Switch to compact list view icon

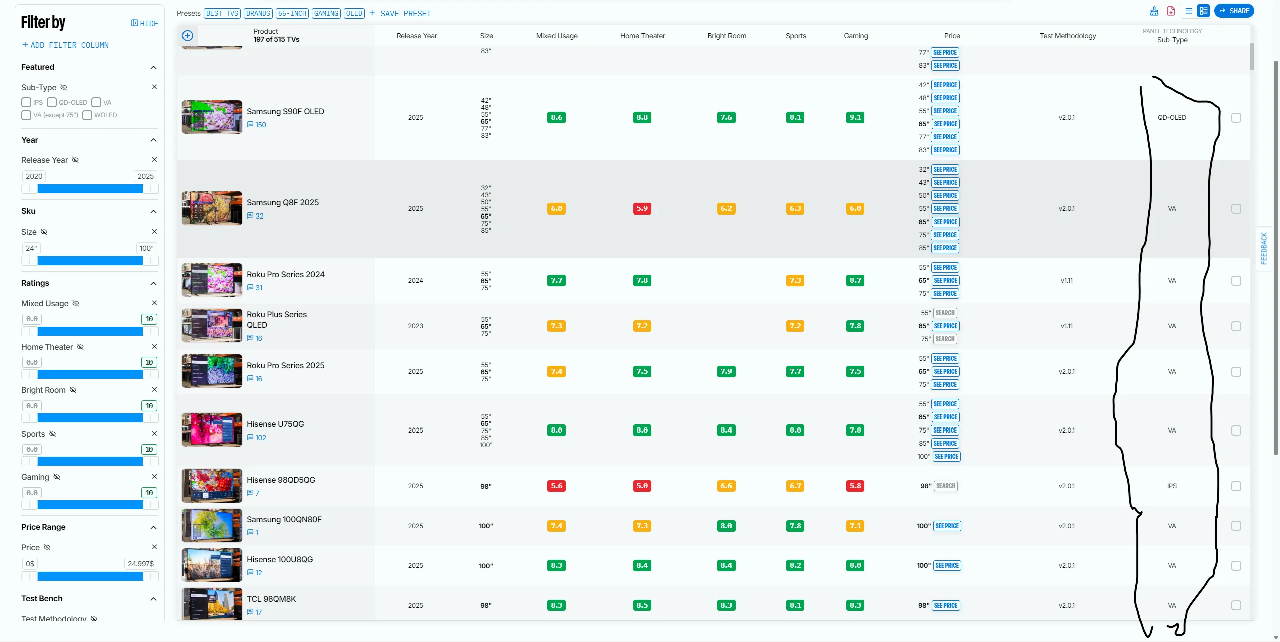[x=1188, y=11]
